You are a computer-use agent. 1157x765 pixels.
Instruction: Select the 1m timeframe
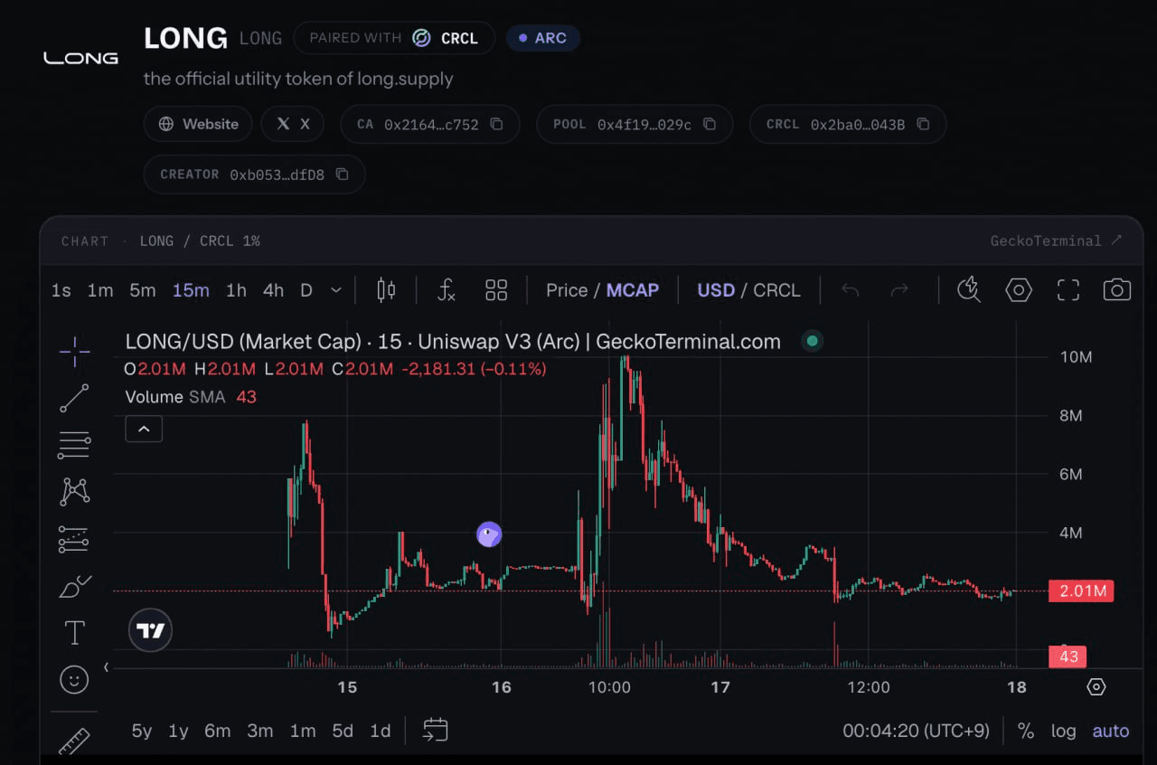pos(100,290)
